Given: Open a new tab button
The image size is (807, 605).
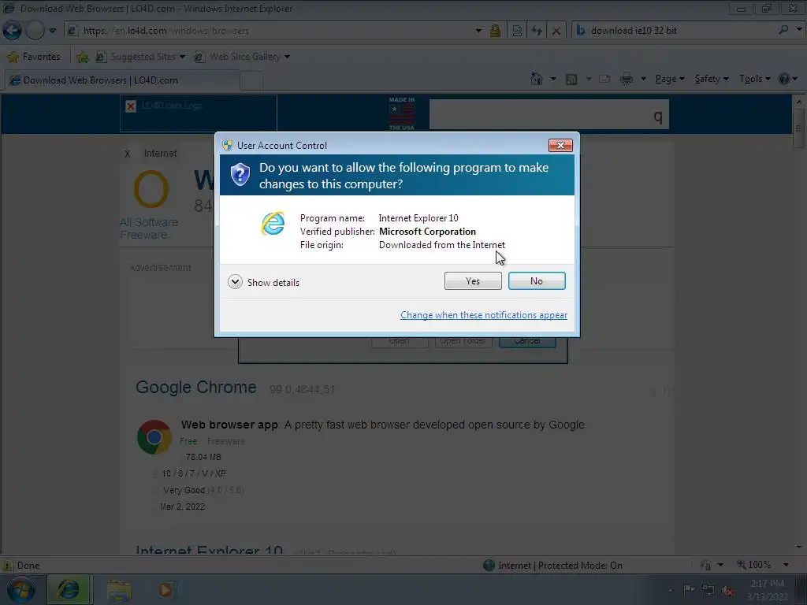Looking at the screenshot, I should [251, 81].
